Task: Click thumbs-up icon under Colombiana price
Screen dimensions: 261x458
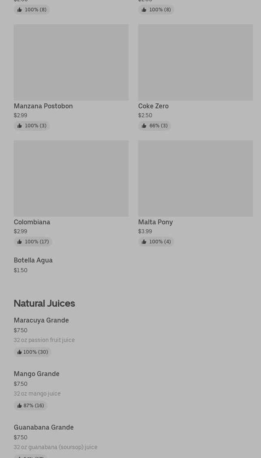Action: pyautogui.click(x=19, y=242)
